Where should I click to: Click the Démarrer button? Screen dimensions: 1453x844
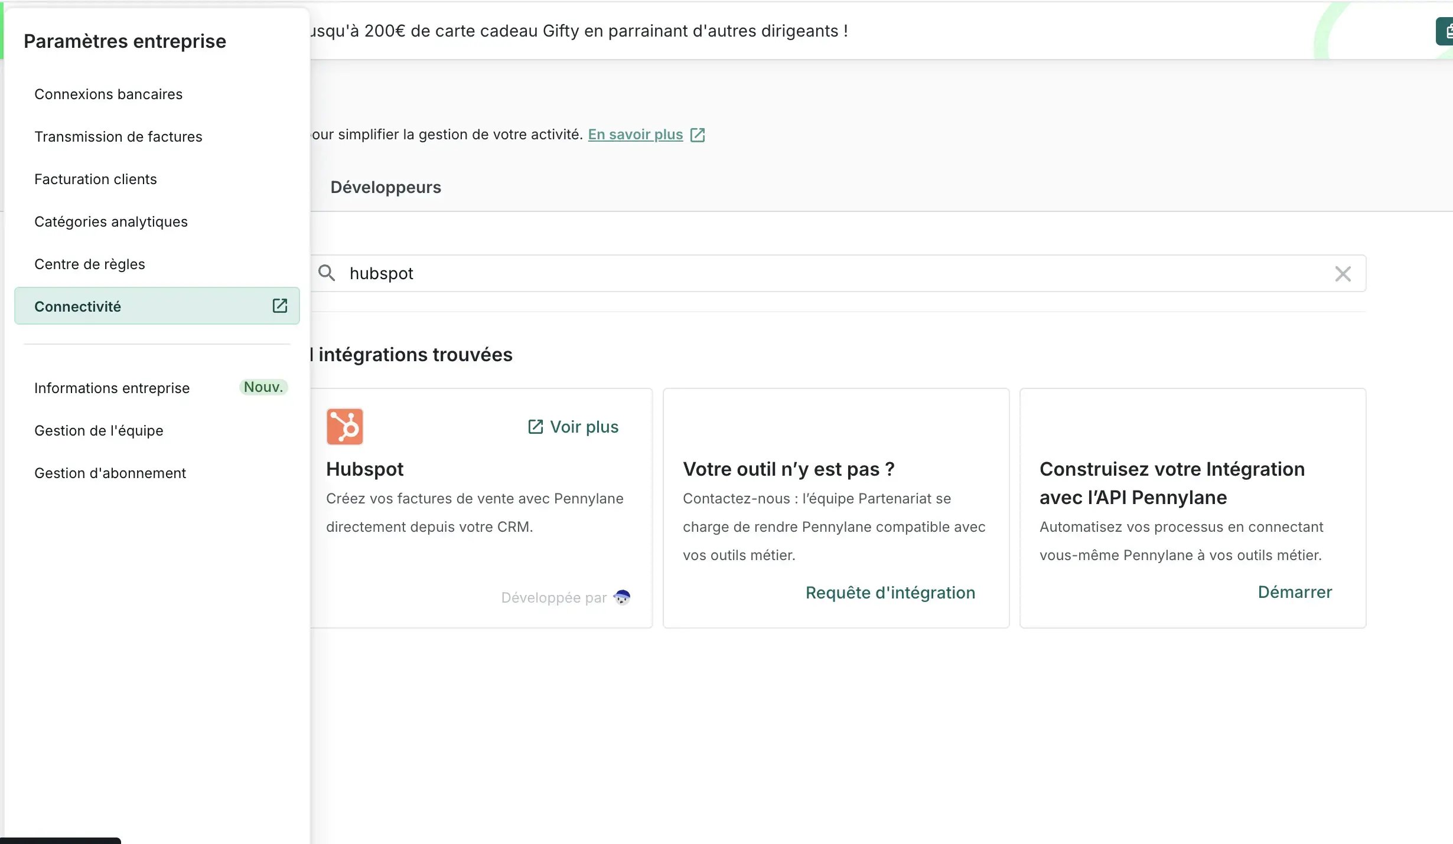tap(1295, 592)
